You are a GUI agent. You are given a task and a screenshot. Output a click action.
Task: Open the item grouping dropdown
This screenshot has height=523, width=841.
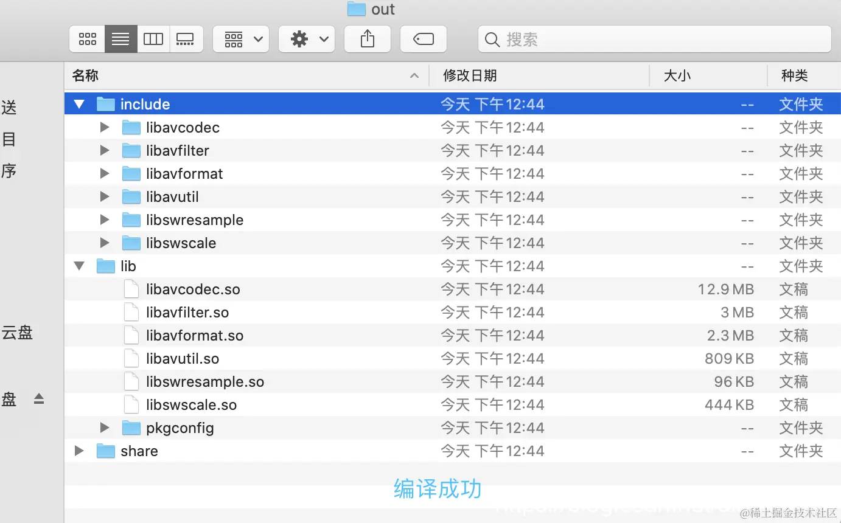point(241,40)
